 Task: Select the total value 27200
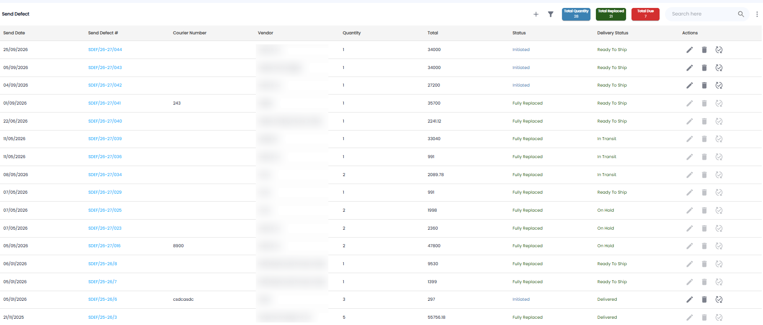click(434, 85)
